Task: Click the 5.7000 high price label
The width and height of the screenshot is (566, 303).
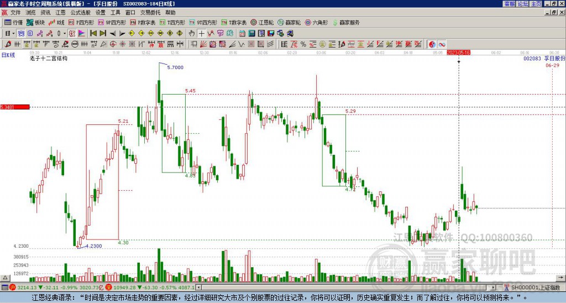Action: click(x=175, y=67)
